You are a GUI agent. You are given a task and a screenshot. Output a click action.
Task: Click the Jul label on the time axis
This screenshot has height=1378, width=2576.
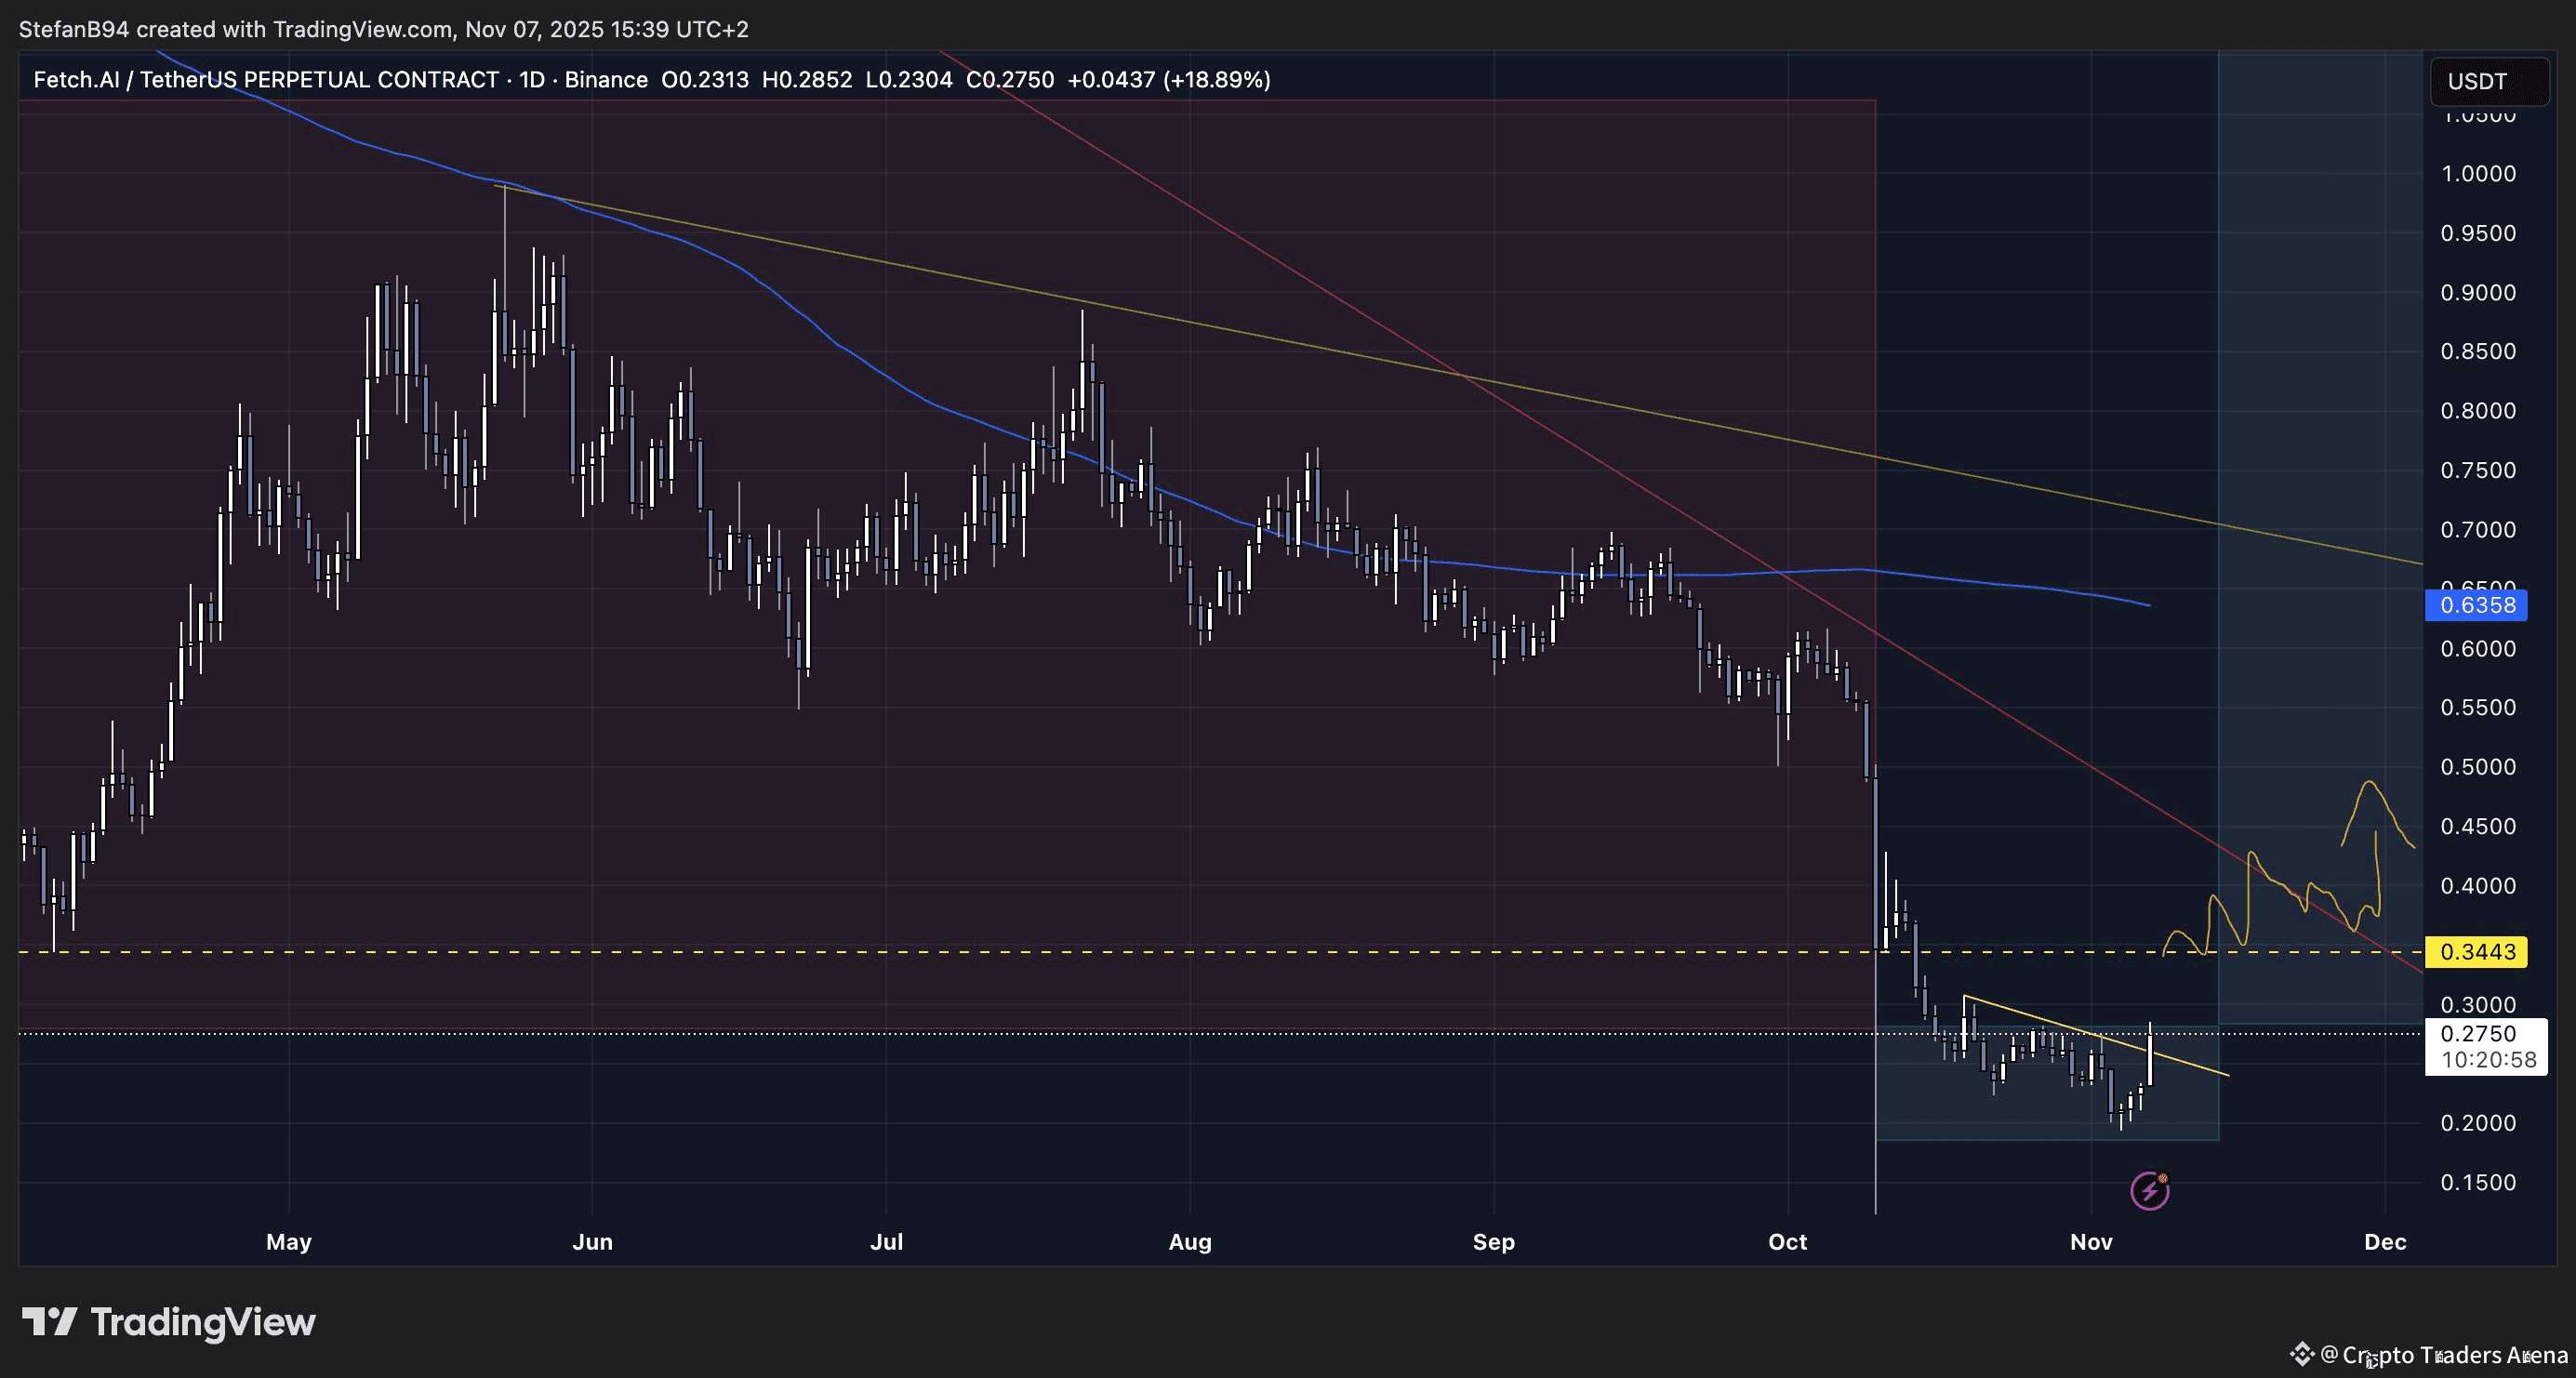[x=886, y=1242]
